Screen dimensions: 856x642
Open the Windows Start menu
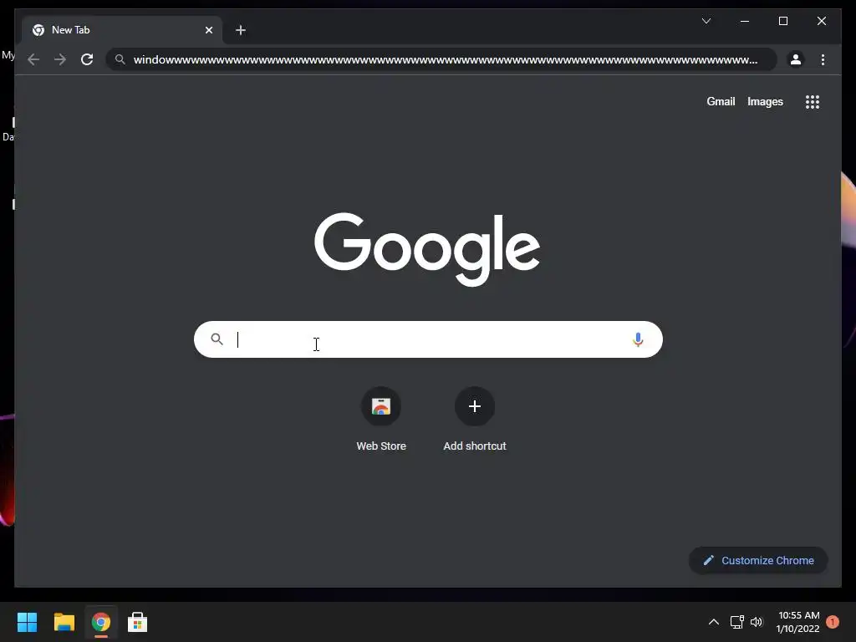click(27, 622)
